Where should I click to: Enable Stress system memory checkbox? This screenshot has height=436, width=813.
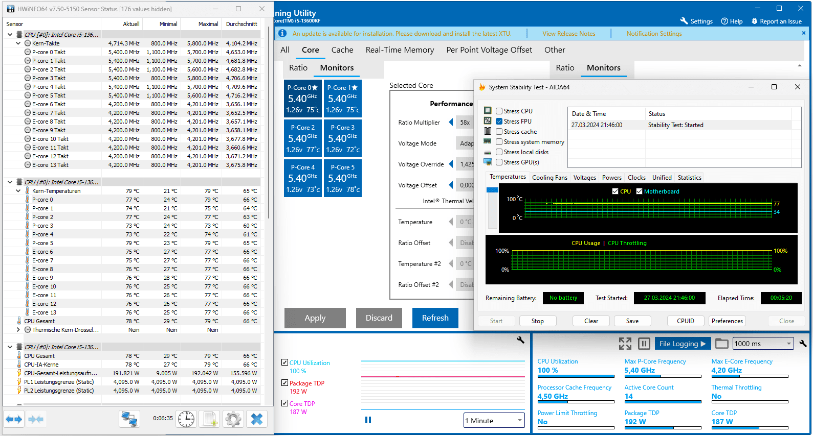(x=499, y=141)
